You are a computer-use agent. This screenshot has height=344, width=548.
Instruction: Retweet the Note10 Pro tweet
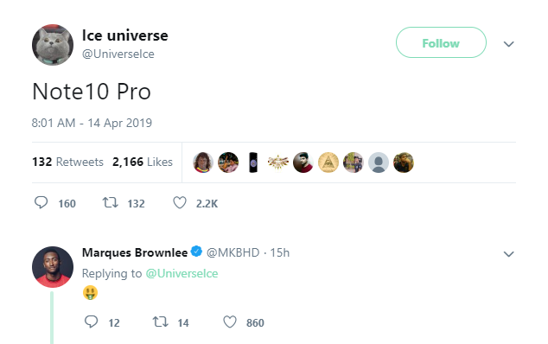coord(110,202)
